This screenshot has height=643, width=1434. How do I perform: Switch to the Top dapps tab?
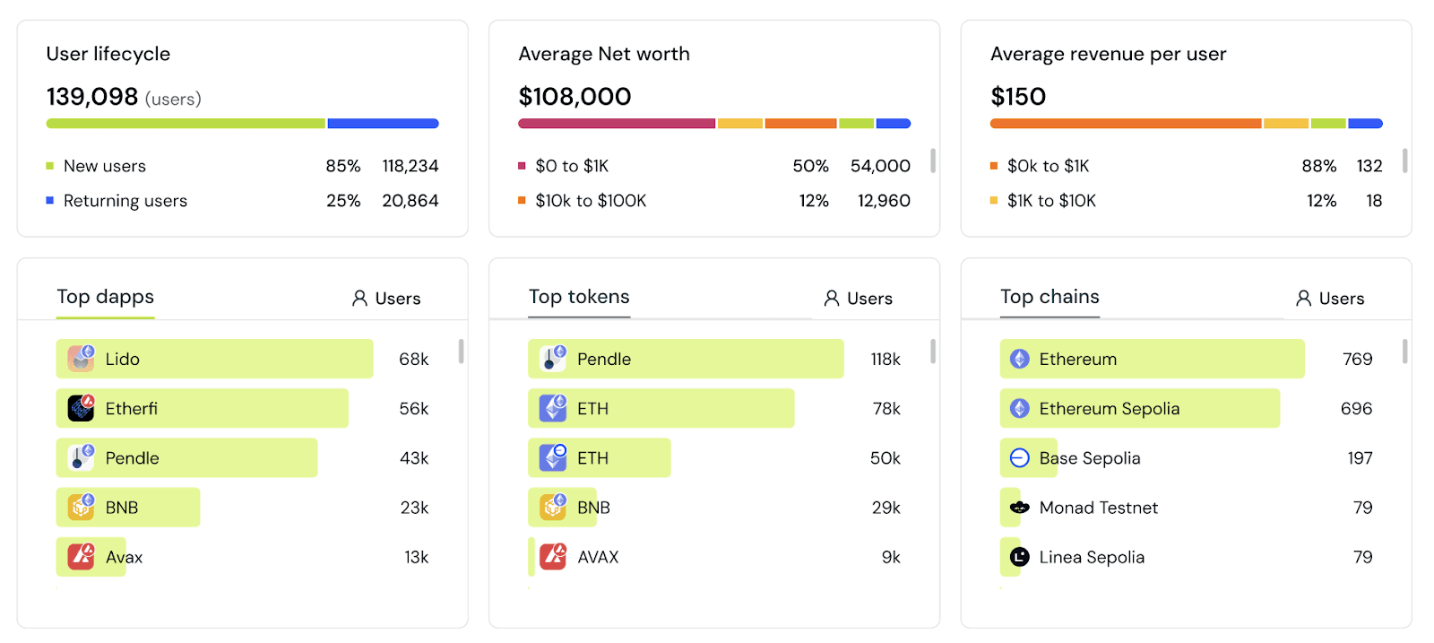tap(106, 297)
